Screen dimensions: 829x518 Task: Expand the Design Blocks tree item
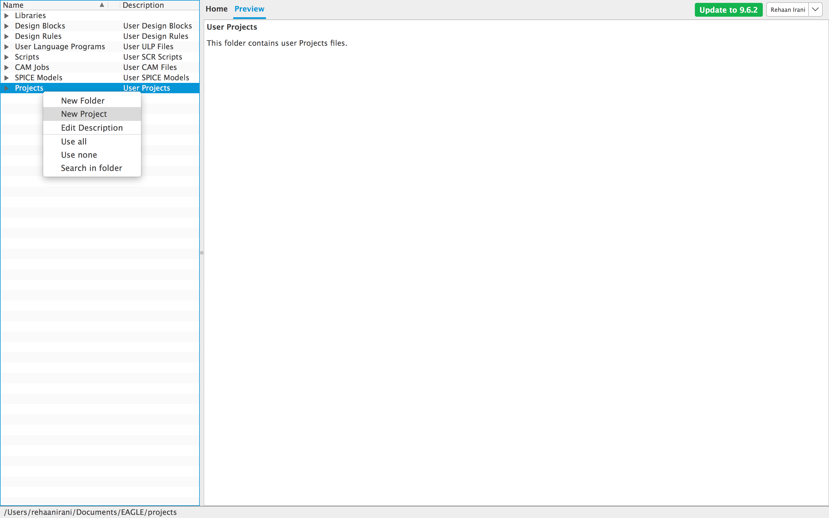pyautogui.click(x=7, y=26)
